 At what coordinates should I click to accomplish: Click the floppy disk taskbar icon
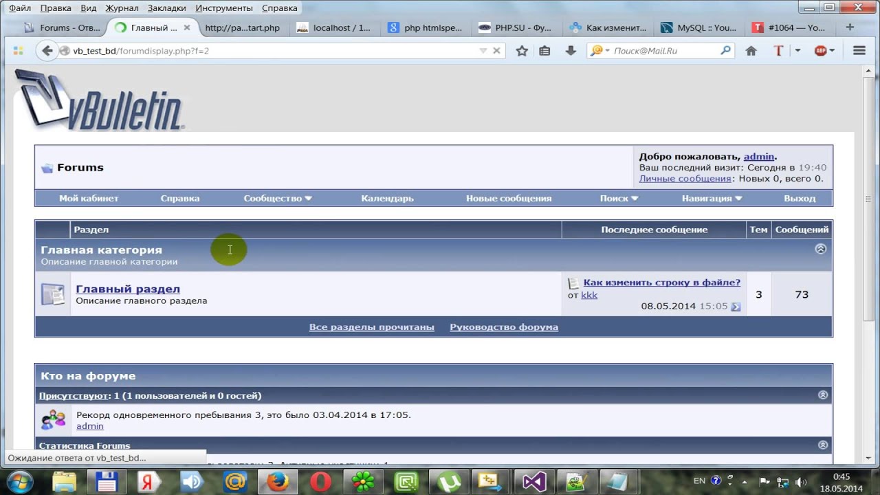pyautogui.click(x=107, y=481)
